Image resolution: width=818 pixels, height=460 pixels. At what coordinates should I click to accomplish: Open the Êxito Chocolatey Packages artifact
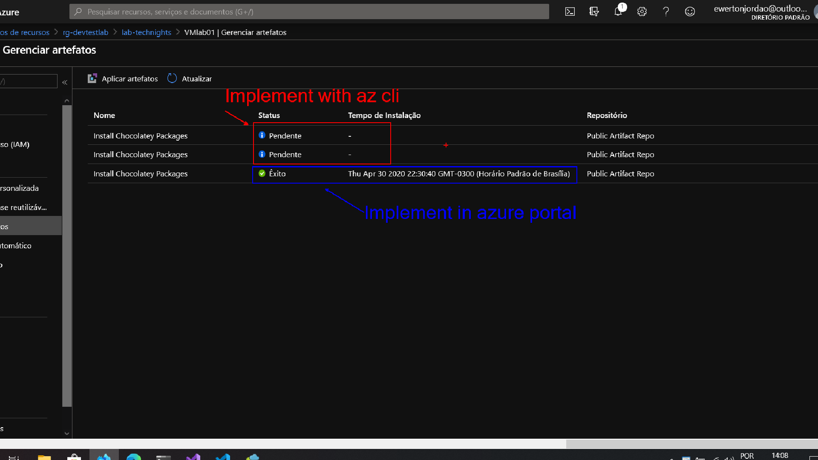(141, 174)
